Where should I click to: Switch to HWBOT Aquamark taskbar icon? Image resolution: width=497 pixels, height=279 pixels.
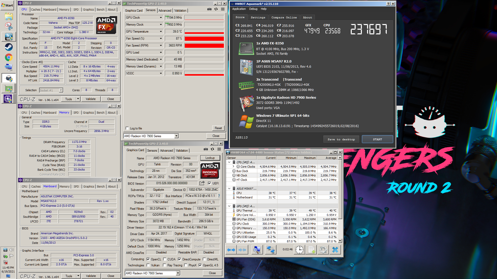coord(9,78)
